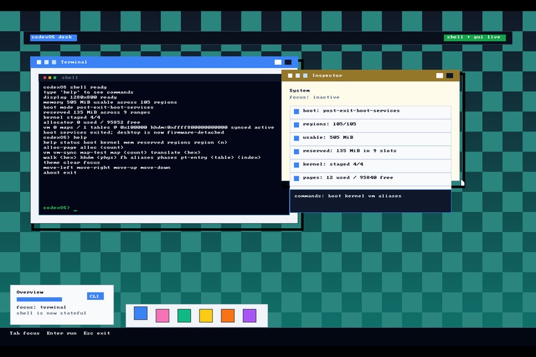Viewport: 536px width, 357px height.
Task: Click 'reserved 135 MiB across 9 ranges' line
Action: [96, 112]
